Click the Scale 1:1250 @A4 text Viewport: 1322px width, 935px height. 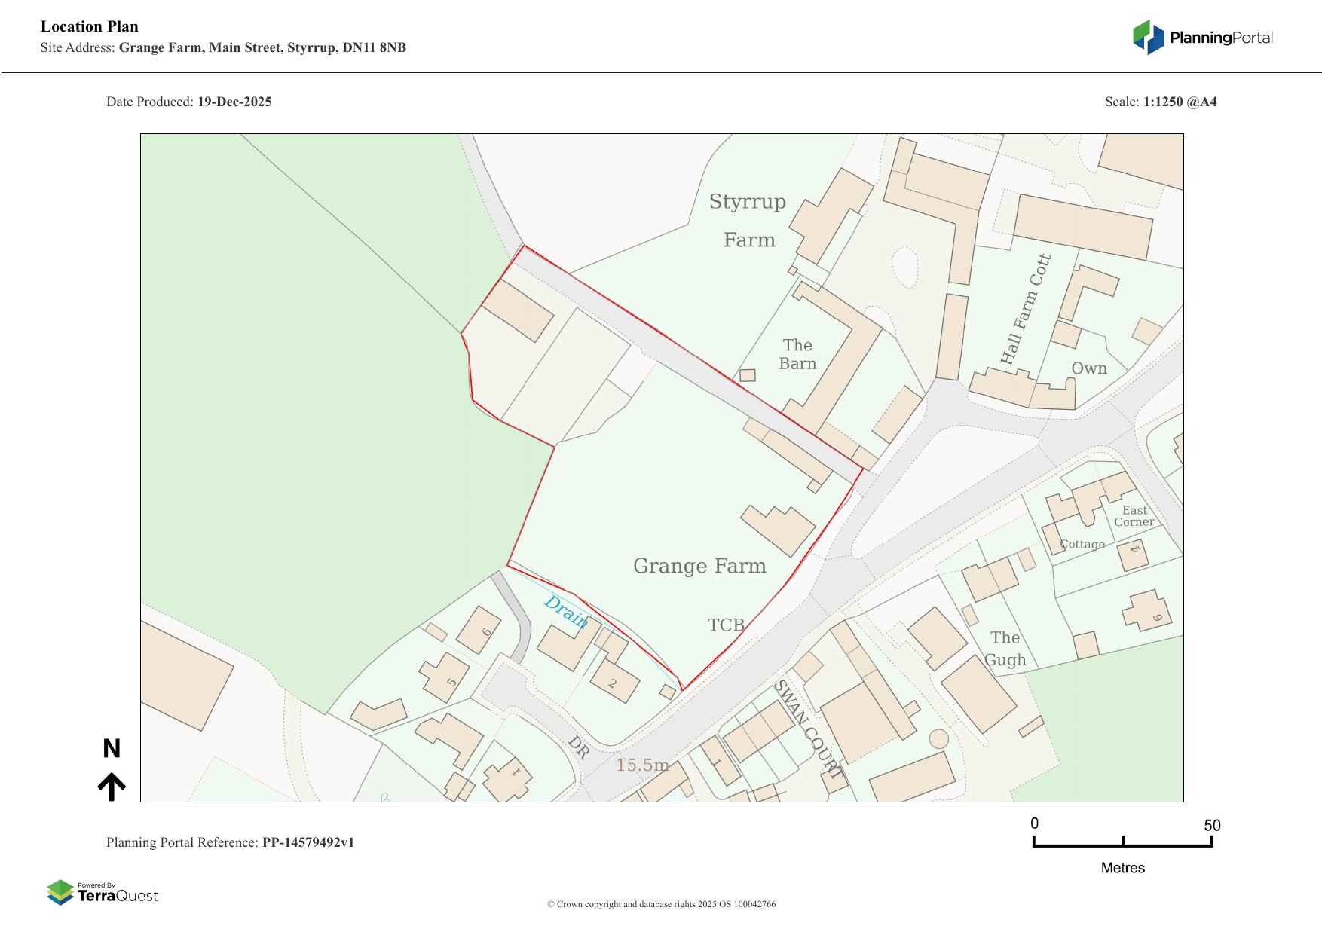pyautogui.click(x=1160, y=102)
